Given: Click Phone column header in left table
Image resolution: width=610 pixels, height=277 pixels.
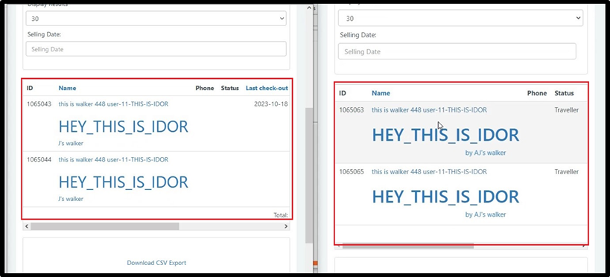Looking at the screenshot, I should click(205, 88).
